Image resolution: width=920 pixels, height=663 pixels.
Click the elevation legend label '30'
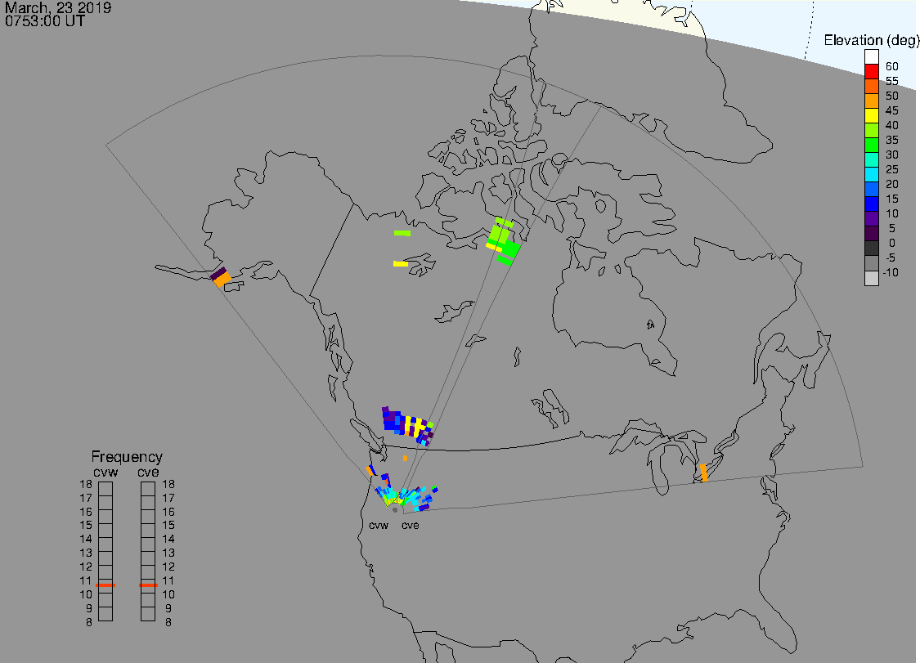pyautogui.click(x=892, y=155)
